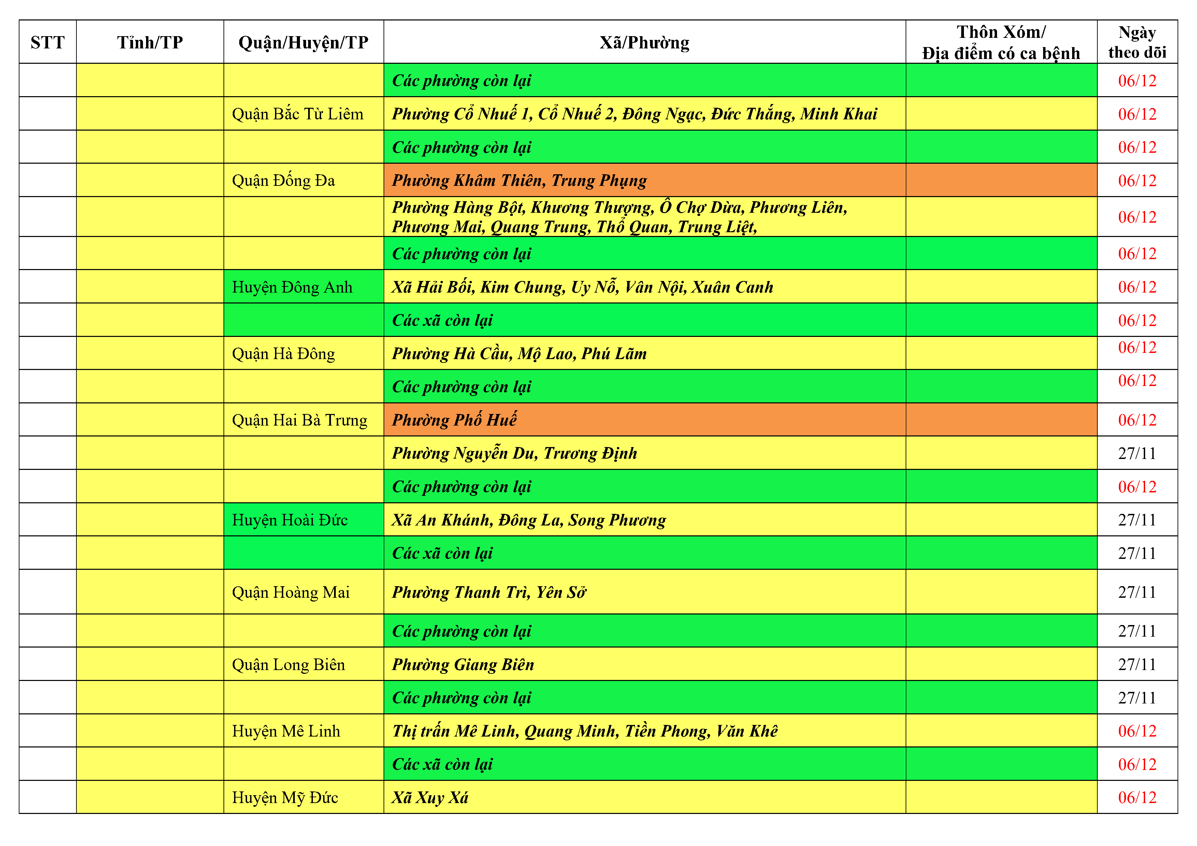Select Phường Nguyễn Du, Trương Định cell

point(515,453)
